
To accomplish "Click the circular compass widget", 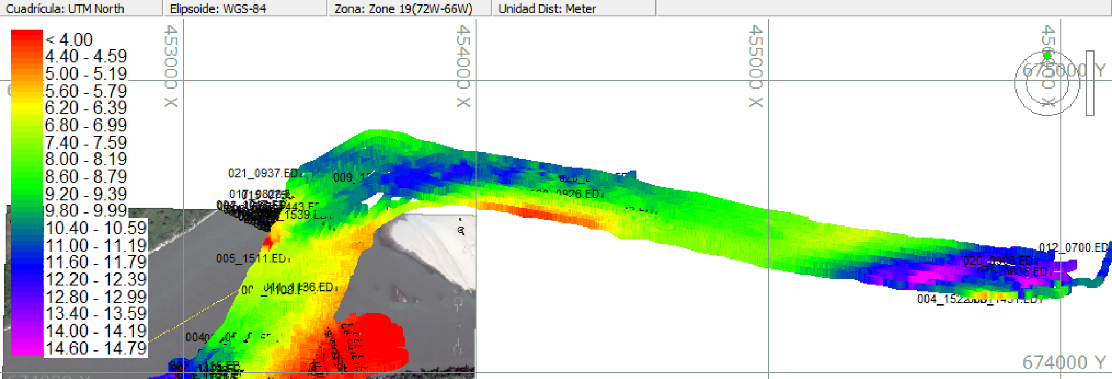I will [1047, 84].
